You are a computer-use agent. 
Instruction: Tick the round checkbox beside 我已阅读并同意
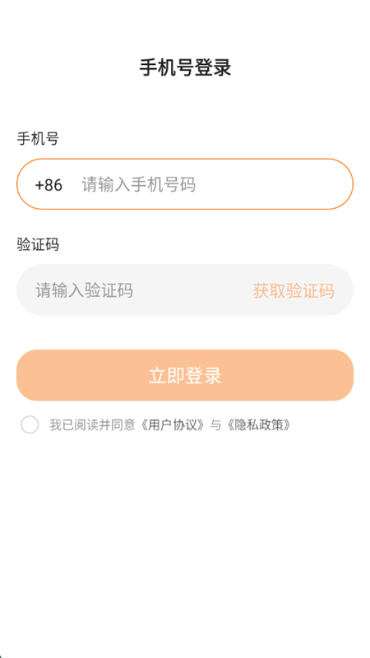[30, 424]
